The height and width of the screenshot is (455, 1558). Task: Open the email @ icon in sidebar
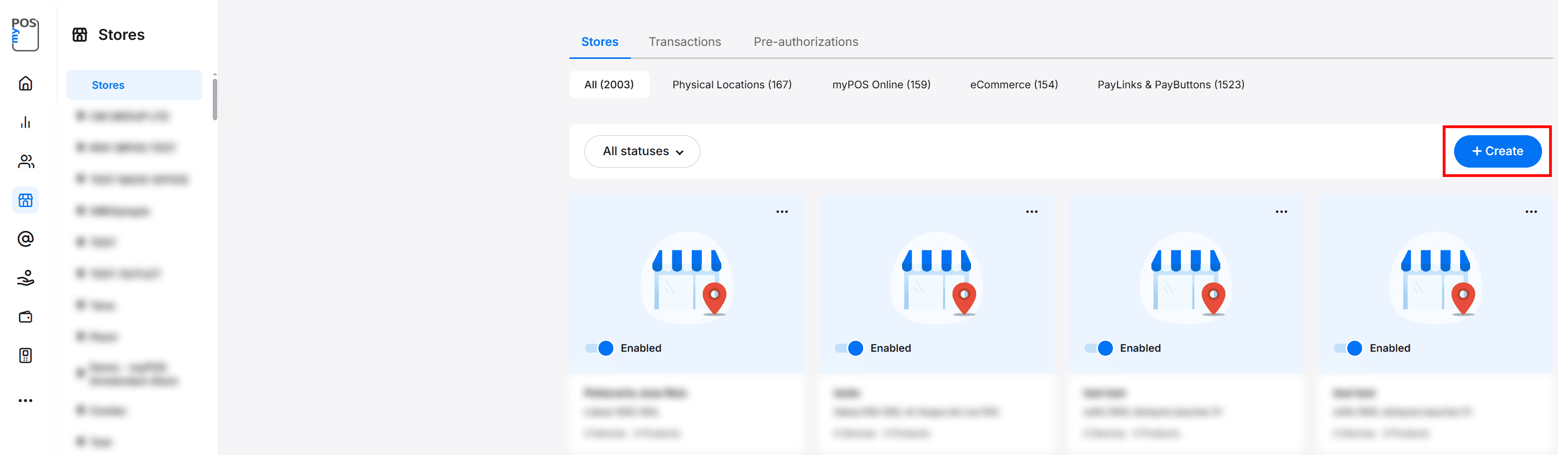25,238
